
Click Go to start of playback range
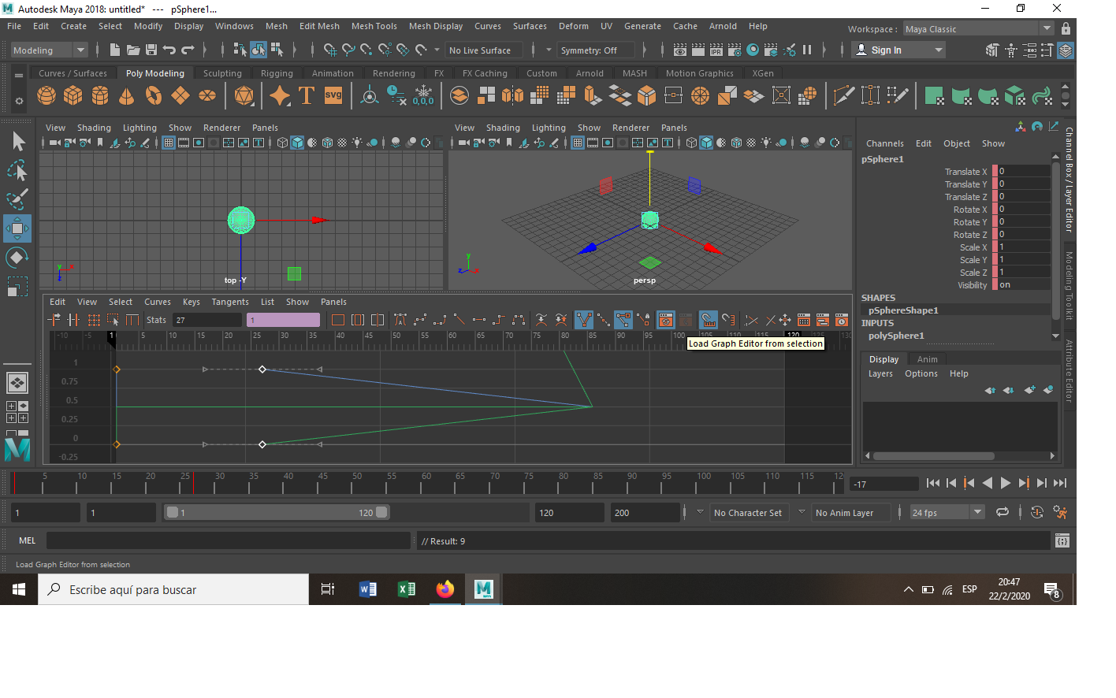coord(932,484)
